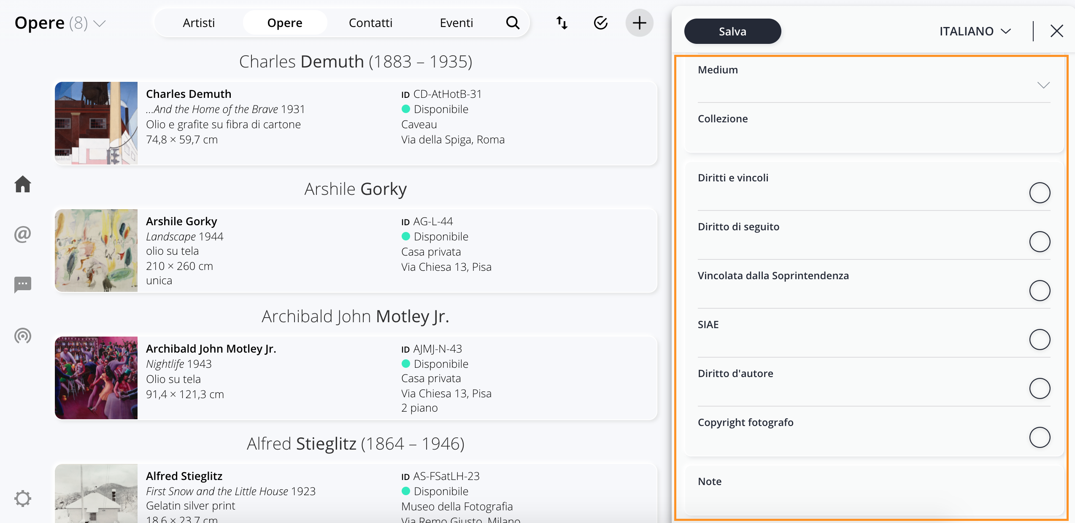The height and width of the screenshot is (523, 1075).
Task: Toggle Diritti e vincoli option
Action: tap(1040, 193)
